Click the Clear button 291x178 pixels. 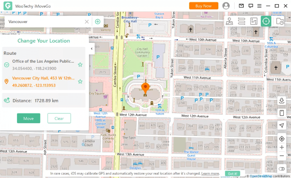coord(59,118)
